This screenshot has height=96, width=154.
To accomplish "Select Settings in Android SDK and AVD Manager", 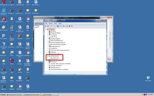I will tap(37, 26).
